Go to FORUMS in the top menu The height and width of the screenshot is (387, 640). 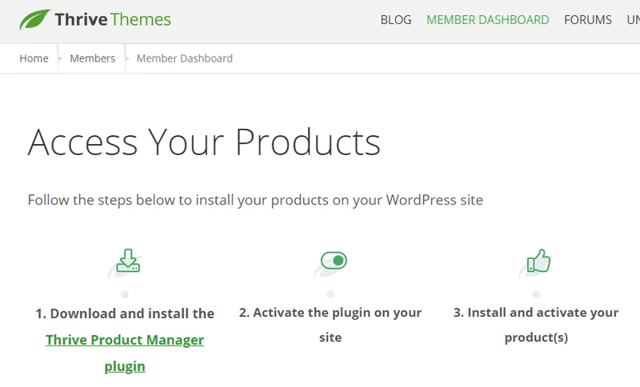(x=588, y=19)
